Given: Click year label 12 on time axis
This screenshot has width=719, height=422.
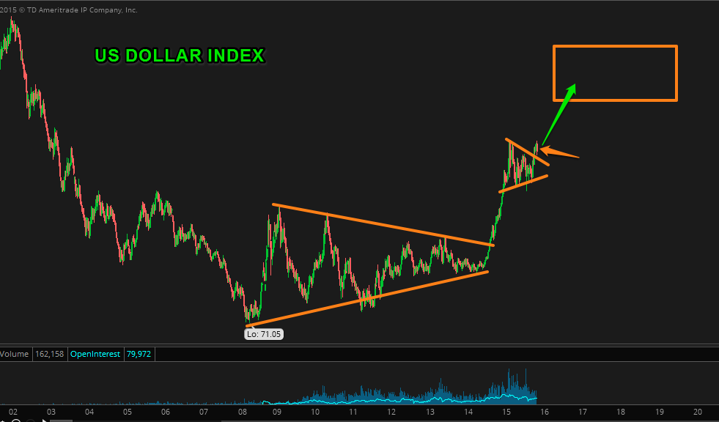Looking at the screenshot, I should 391,412.
